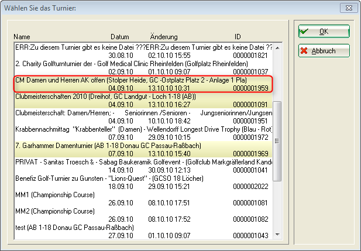Click the OK button
The image size is (361, 251).
point(324,31)
